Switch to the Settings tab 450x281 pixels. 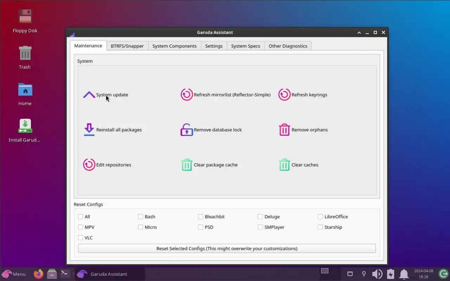(214, 46)
